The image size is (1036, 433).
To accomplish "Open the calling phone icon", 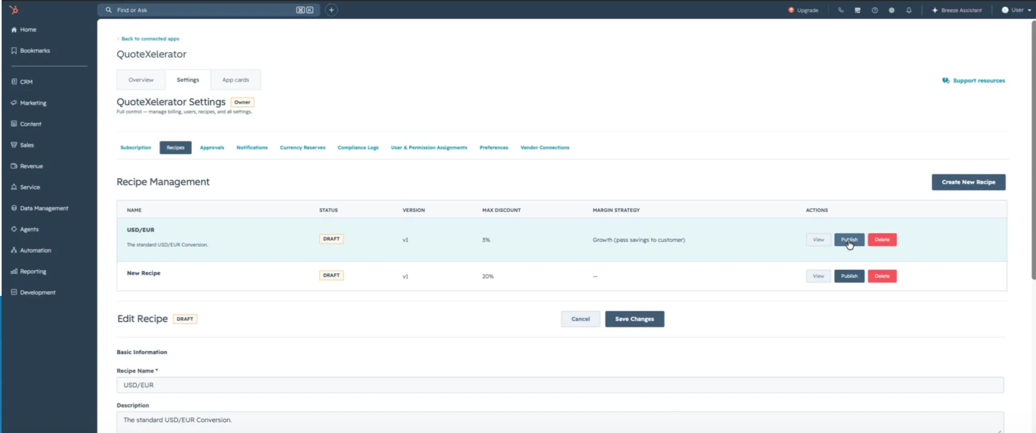I will pos(840,10).
